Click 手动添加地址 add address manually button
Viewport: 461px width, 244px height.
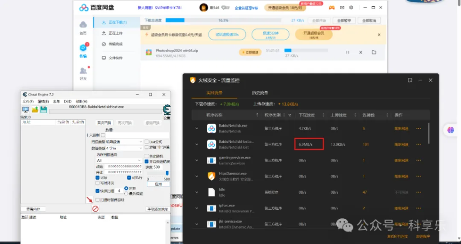(158, 209)
